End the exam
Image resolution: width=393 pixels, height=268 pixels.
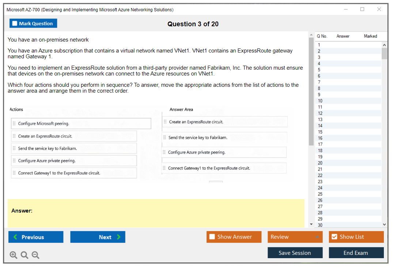(356, 253)
